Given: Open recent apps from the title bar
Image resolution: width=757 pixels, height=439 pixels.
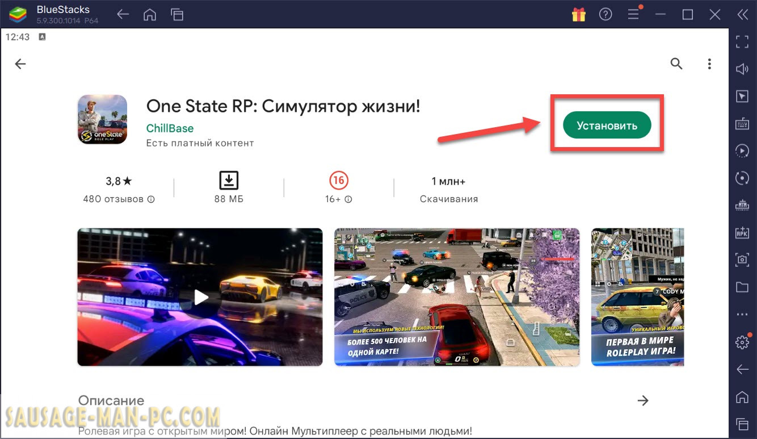Looking at the screenshot, I should point(177,15).
